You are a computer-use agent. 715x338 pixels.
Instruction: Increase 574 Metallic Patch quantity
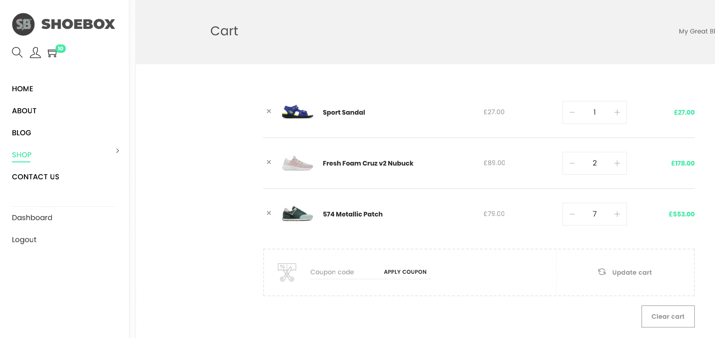coord(617,214)
